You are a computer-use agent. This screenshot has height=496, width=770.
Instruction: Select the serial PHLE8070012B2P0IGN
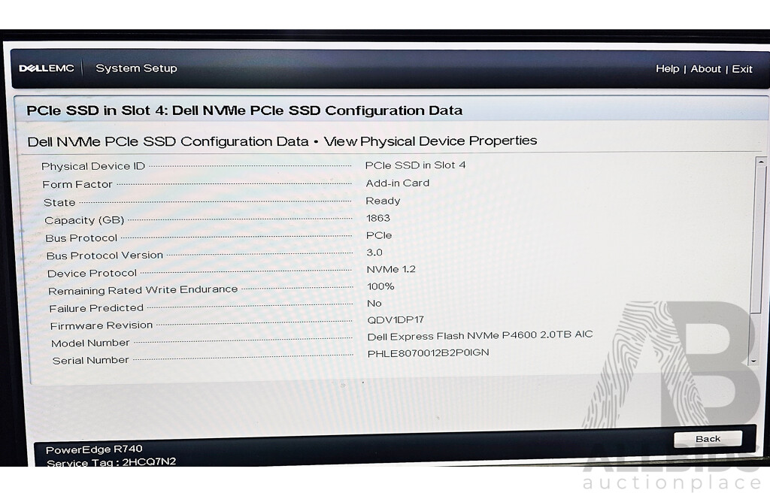pyautogui.click(x=428, y=352)
